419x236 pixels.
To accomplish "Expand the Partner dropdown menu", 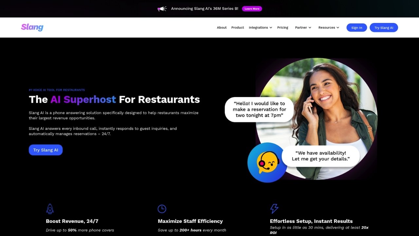I will coord(303,28).
